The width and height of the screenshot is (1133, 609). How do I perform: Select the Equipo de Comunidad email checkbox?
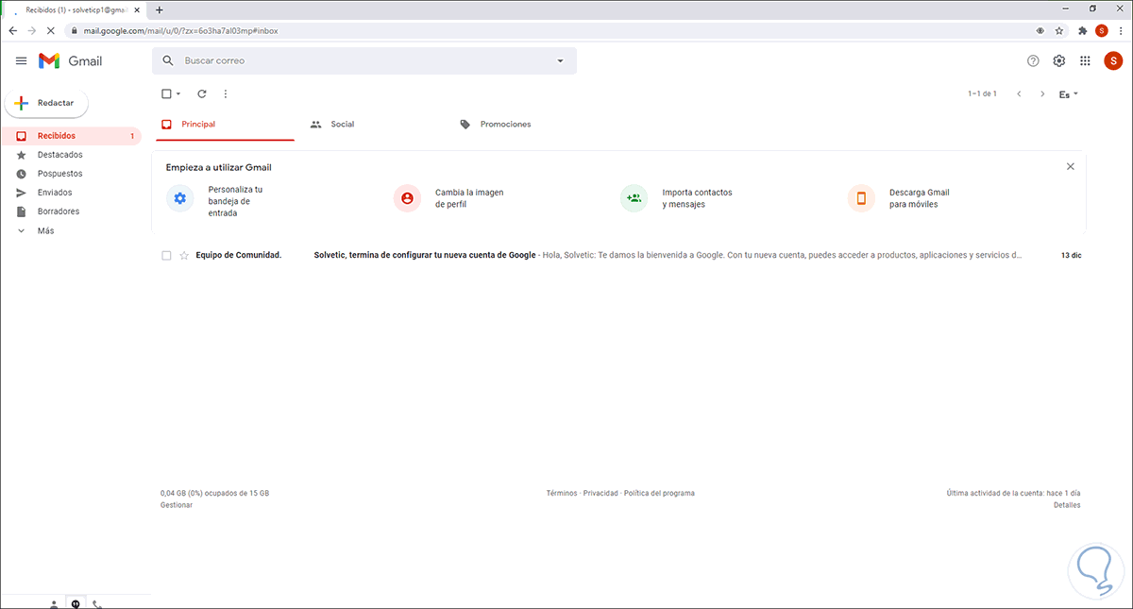tap(166, 255)
